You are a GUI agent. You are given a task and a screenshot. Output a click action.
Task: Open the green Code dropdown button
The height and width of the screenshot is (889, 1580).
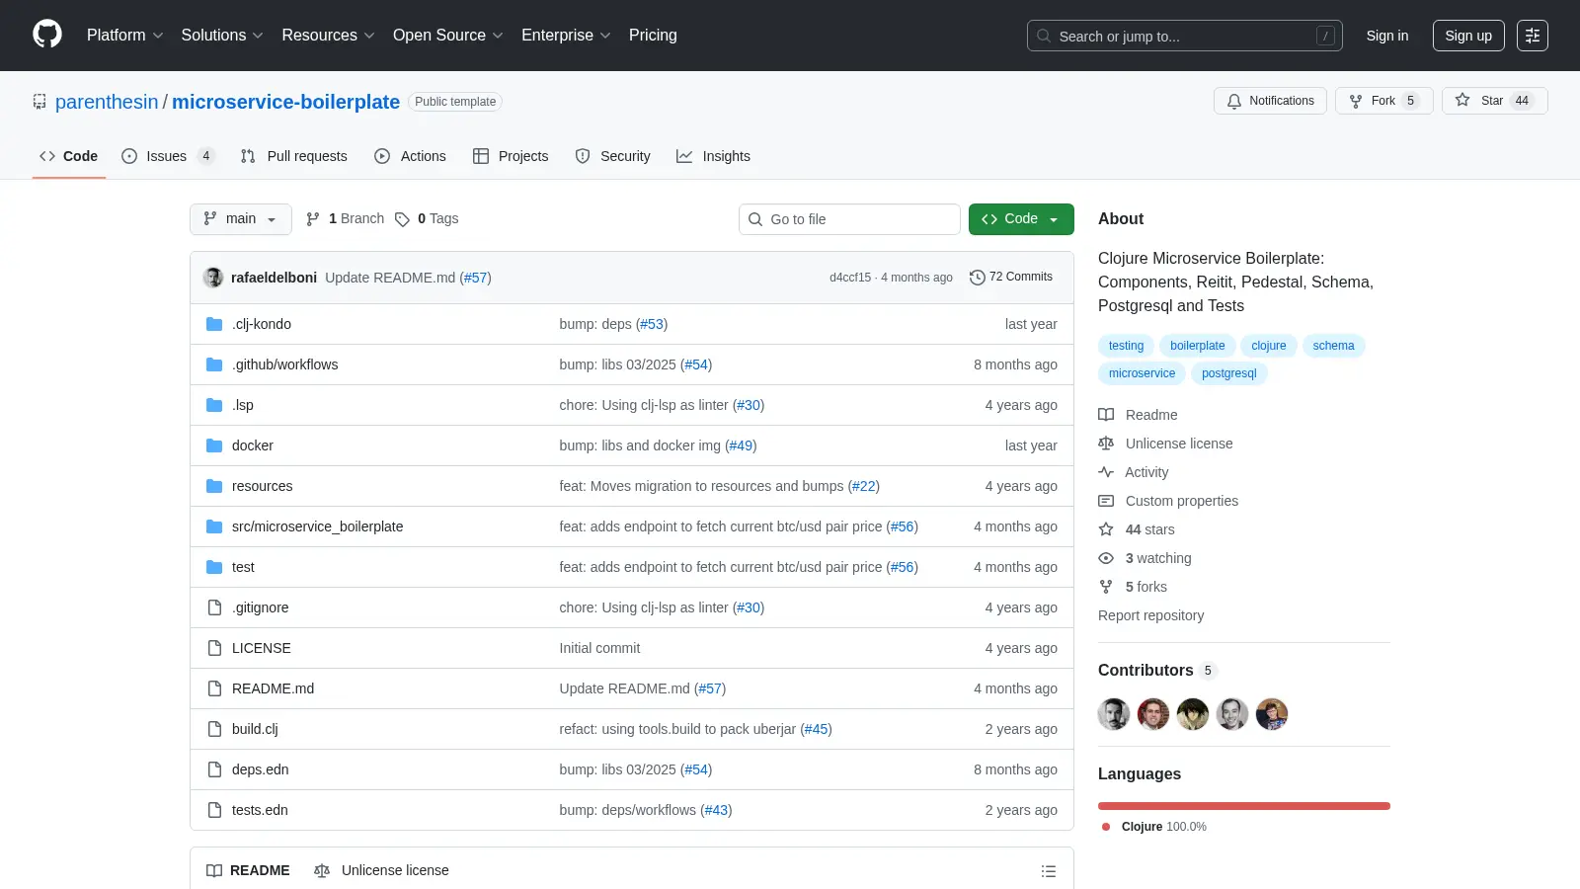[x=1021, y=219]
